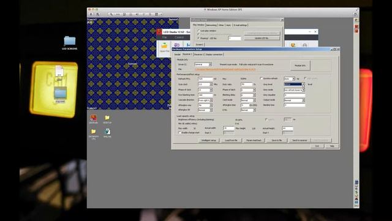
Task: Click Help button in Hardware Parameters Setup
Action: pos(332,146)
